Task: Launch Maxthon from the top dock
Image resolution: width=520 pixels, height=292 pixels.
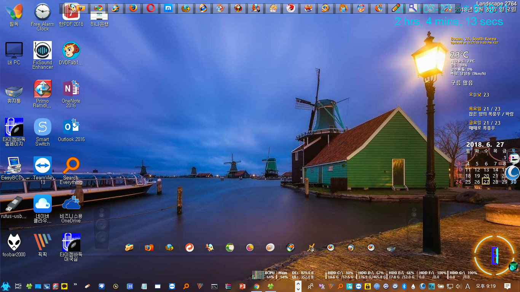Action: tap(168, 8)
